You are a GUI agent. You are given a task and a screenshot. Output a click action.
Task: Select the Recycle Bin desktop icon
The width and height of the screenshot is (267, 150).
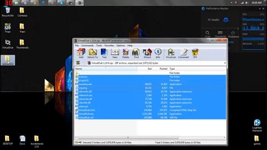click(x=8, y=12)
